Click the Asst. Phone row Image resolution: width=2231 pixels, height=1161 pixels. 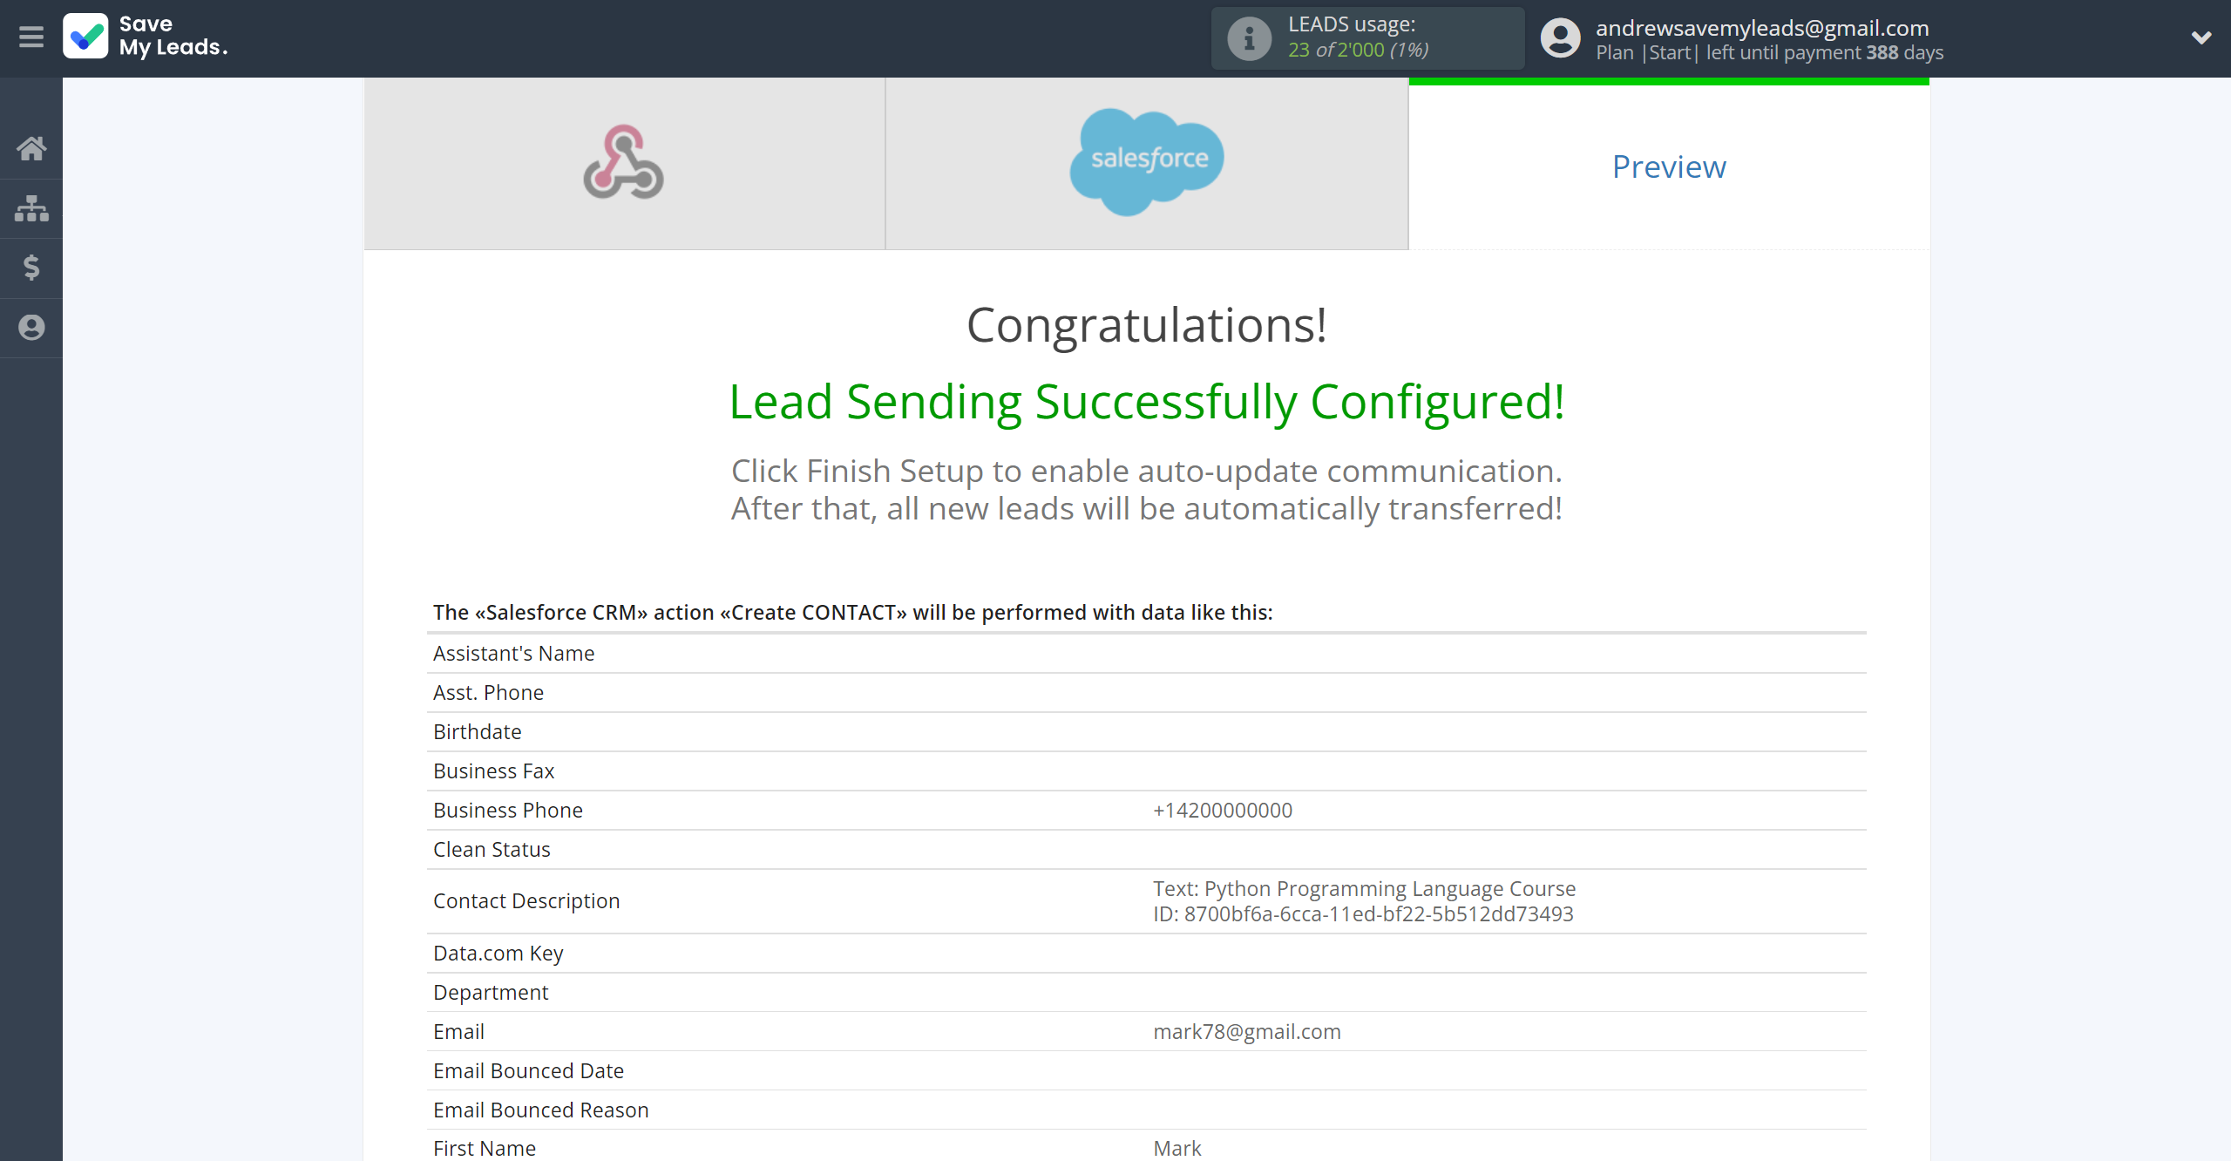1147,692
